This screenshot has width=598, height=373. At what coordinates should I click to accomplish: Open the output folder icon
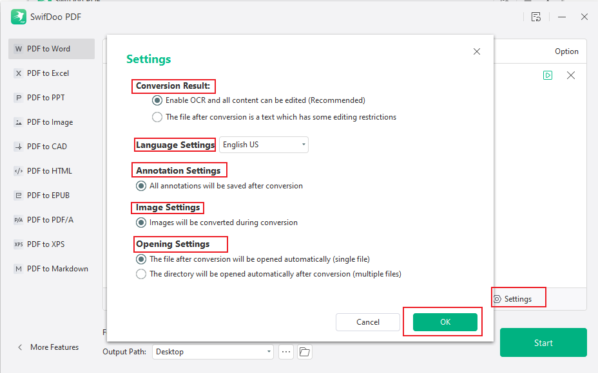[x=304, y=352]
